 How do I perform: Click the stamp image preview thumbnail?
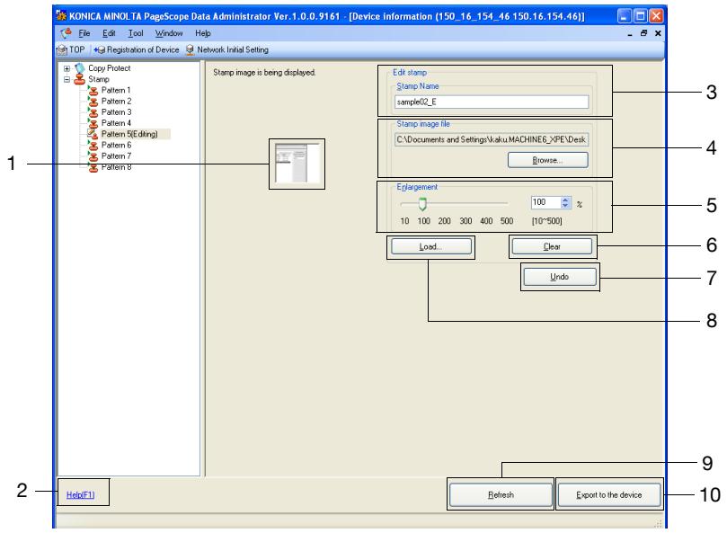297,164
